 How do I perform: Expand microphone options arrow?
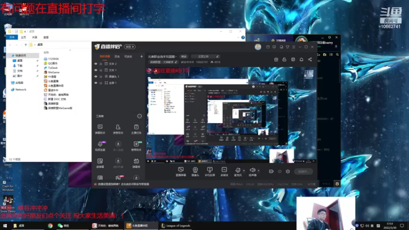pyautogui.click(x=244, y=171)
